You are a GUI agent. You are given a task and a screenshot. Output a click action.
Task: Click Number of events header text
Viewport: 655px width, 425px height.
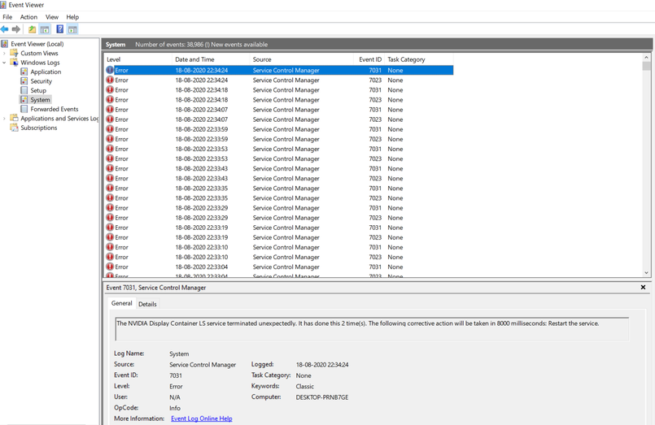click(201, 44)
